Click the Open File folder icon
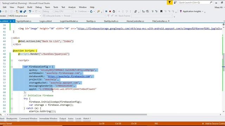The image size is (225, 126). pos(17,11)
